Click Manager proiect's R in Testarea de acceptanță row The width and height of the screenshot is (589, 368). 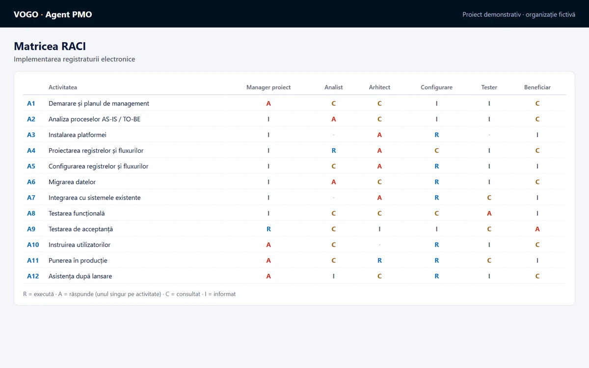pos(268,229)
